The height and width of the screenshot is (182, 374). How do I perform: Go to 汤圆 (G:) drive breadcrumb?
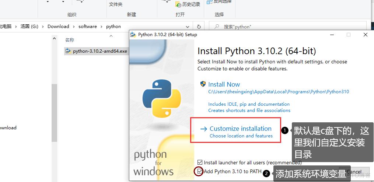tap(29, 27)
